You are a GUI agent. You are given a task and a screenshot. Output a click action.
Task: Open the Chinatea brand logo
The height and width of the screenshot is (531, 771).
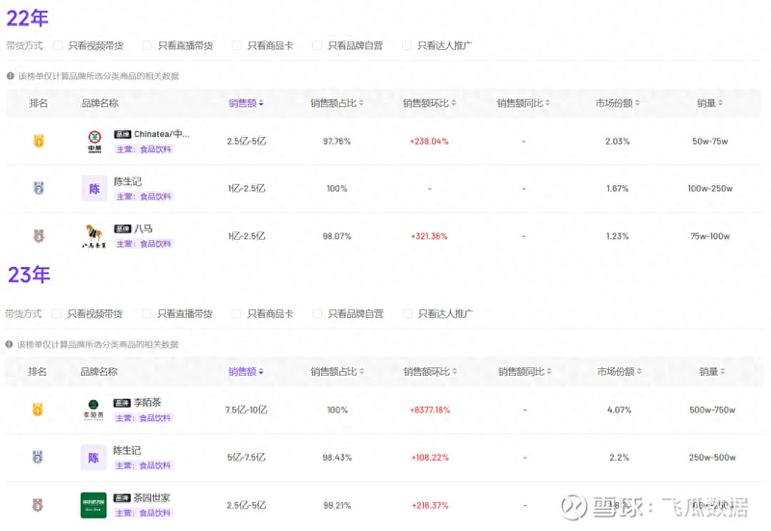pyautogui.click(x=94, y=142)
